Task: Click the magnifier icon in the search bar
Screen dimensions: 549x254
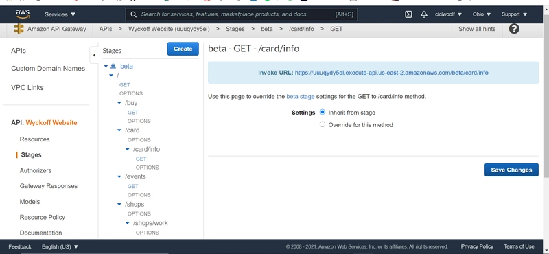Action: pos(133,14)
